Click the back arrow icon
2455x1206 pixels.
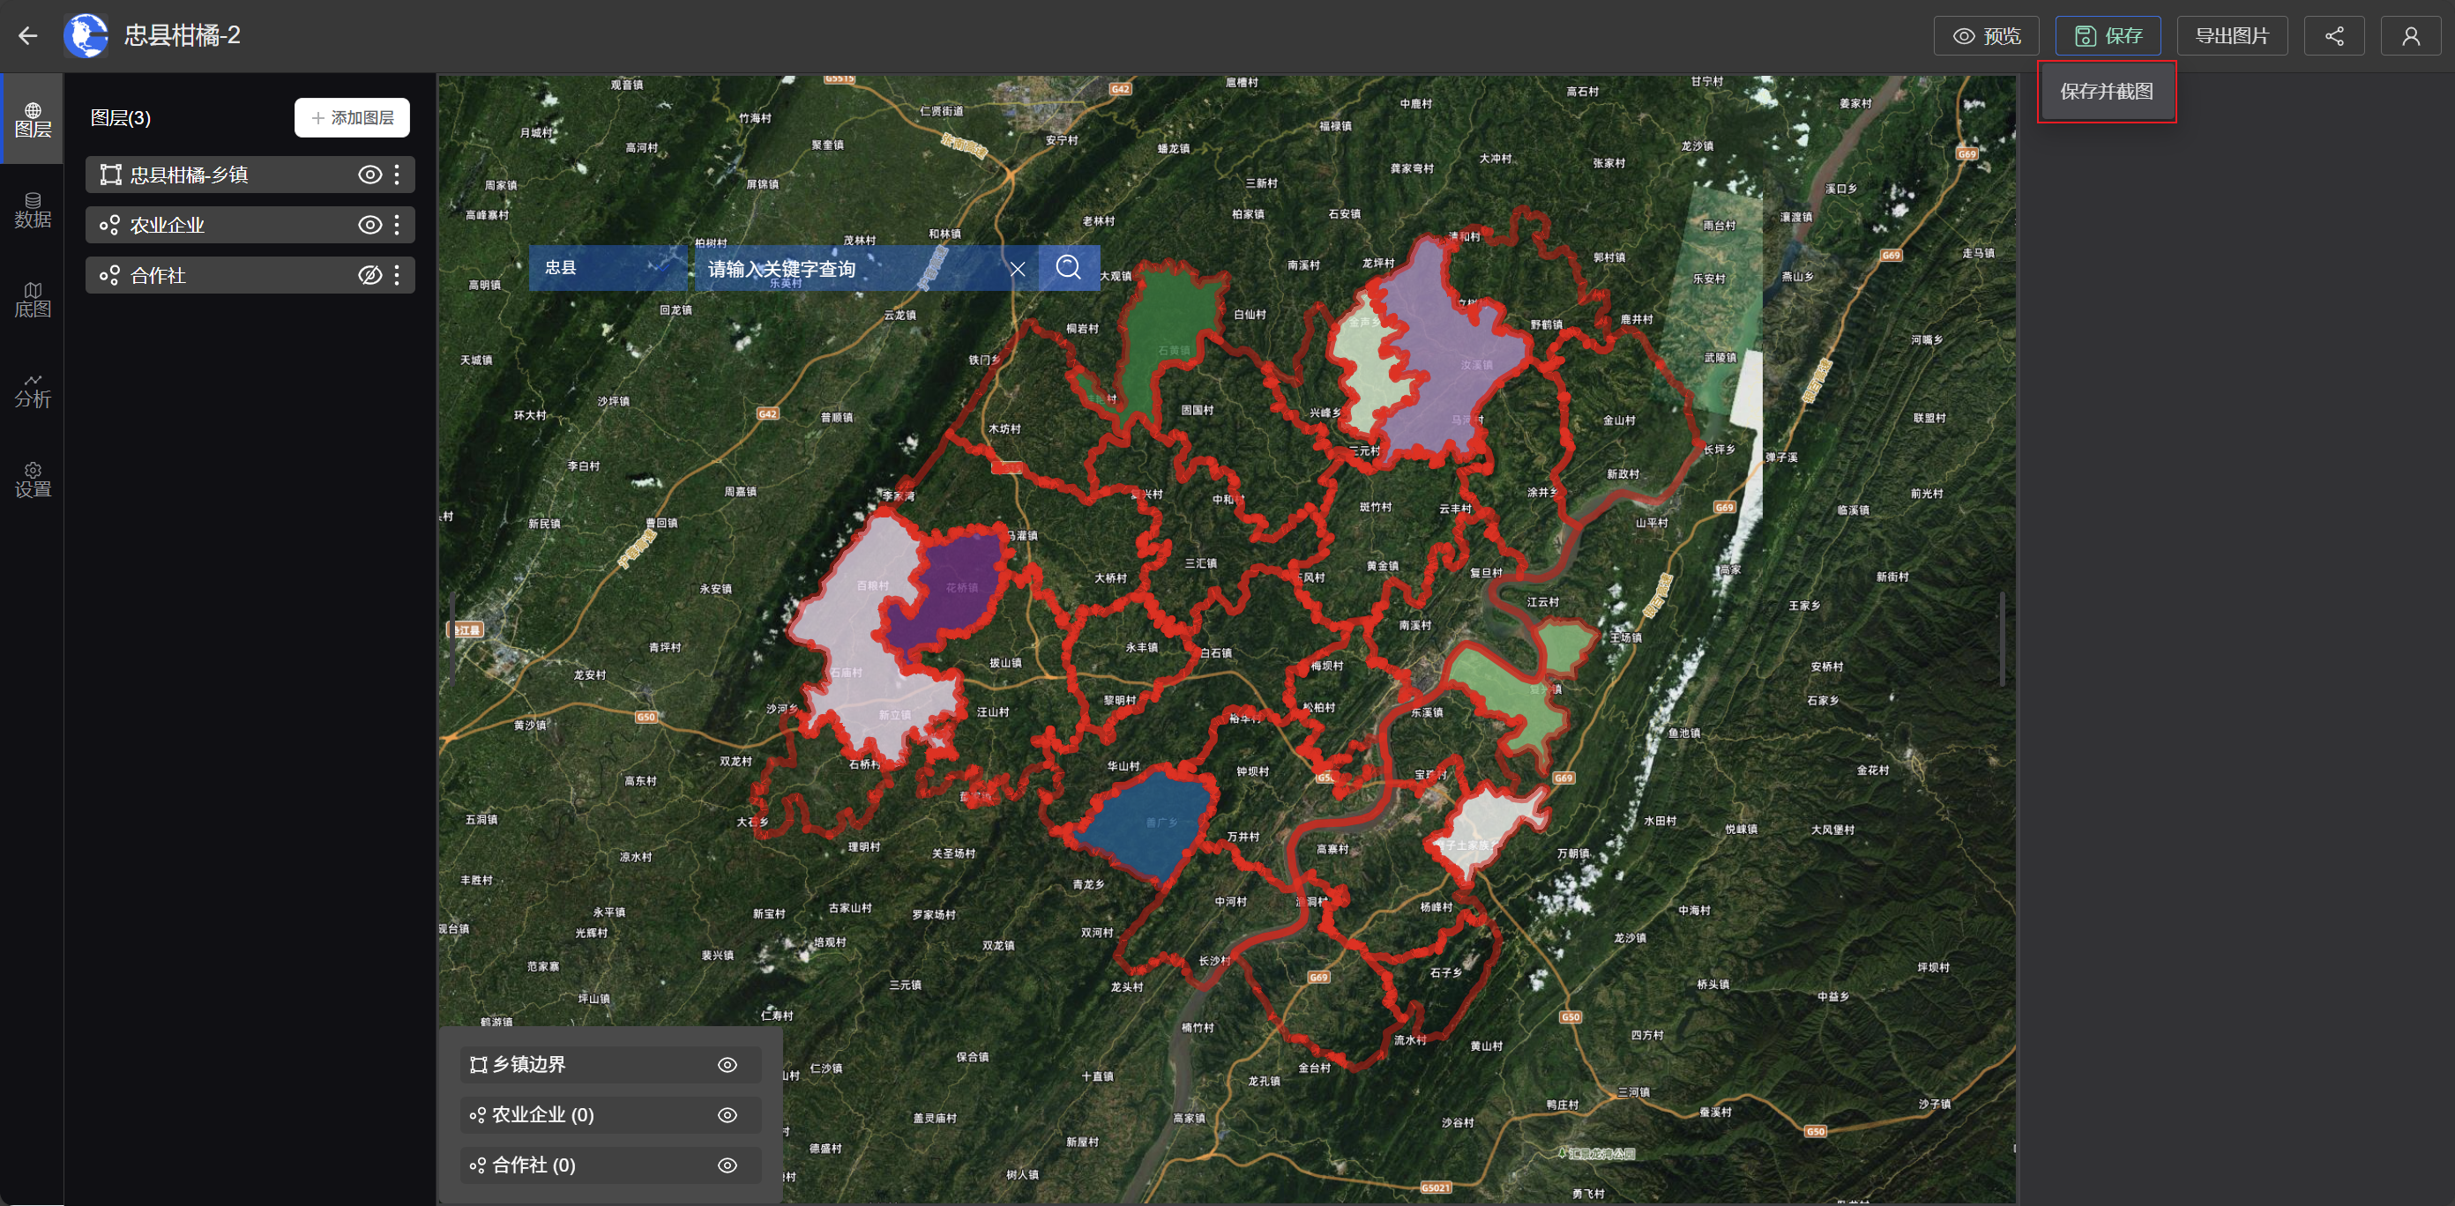pyautogui.click(x=27, y=36)
